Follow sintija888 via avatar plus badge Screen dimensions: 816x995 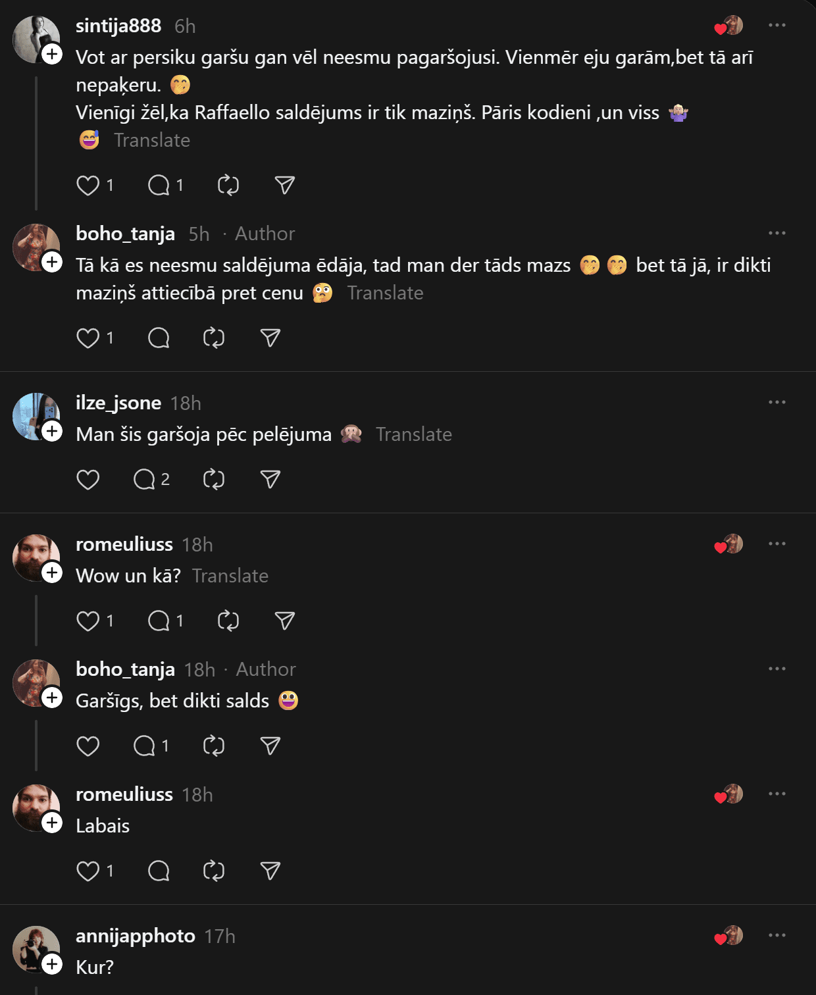(52, 54)
